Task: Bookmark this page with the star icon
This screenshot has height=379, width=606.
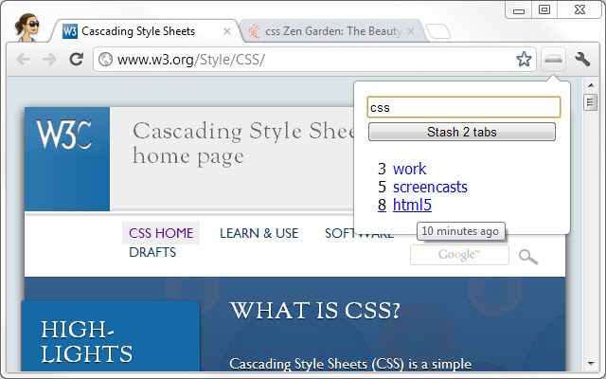Action: pos(524,59)
